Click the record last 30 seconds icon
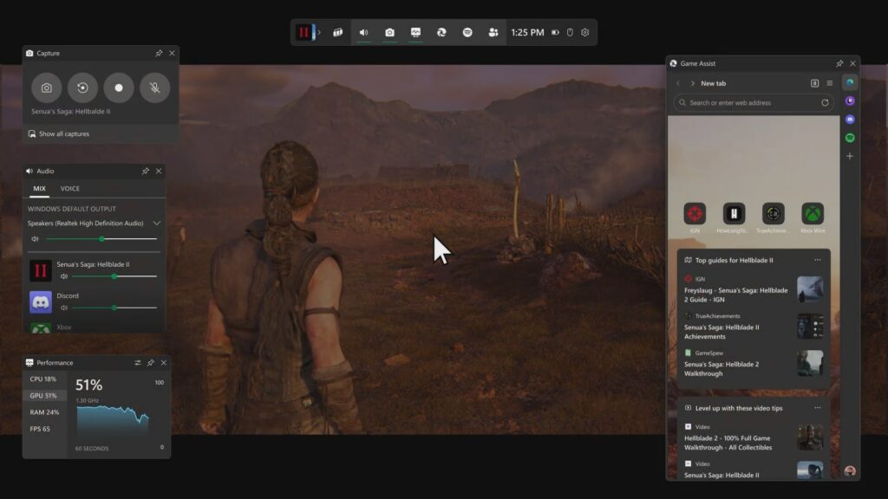 point(82,88)
